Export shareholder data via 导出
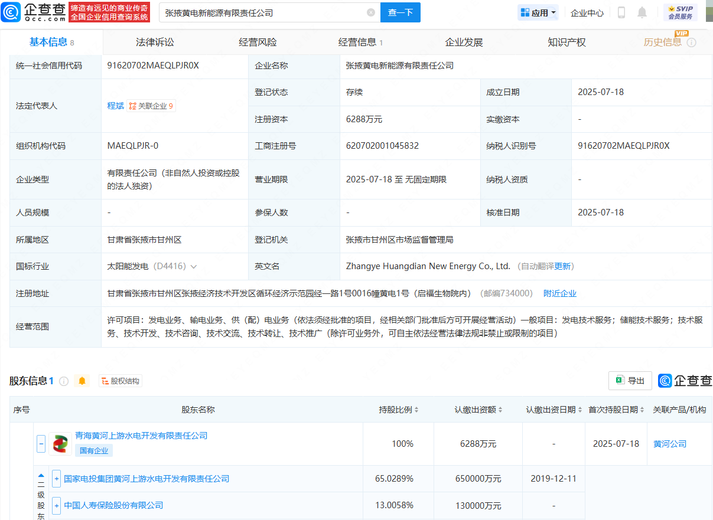This screenshot has height=520, width=713. coord(630,381)
